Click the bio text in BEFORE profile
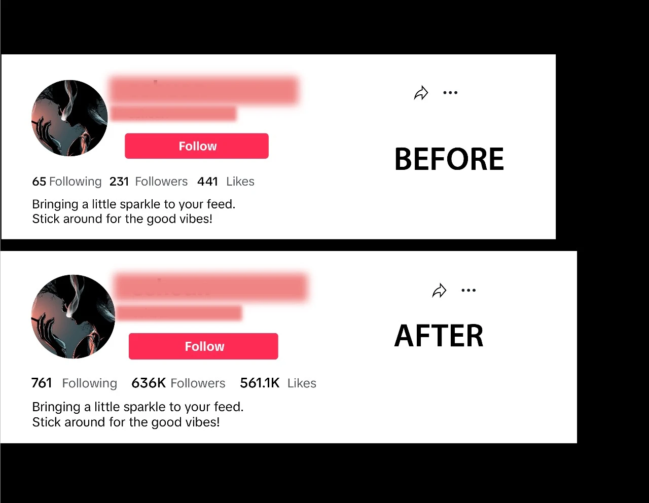The height and width of the screenshot is (503, 649). pos(134,211)
